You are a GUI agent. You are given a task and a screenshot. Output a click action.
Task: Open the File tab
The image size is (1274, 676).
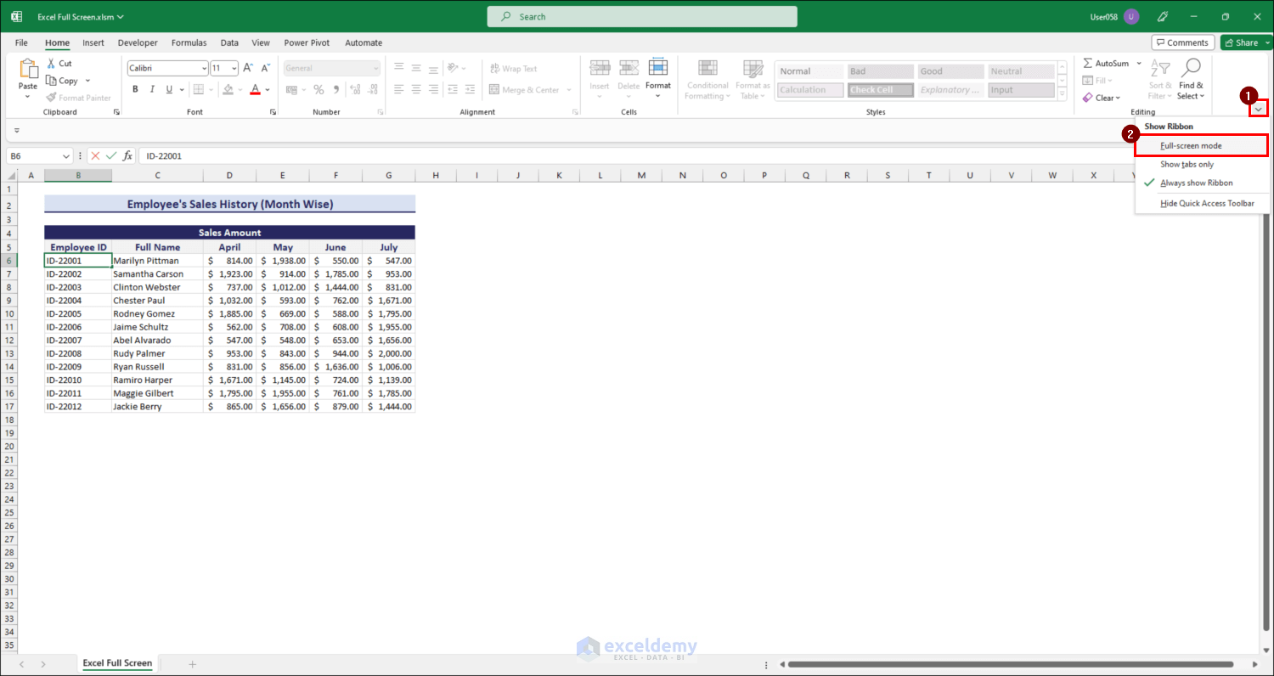(21, 42)
